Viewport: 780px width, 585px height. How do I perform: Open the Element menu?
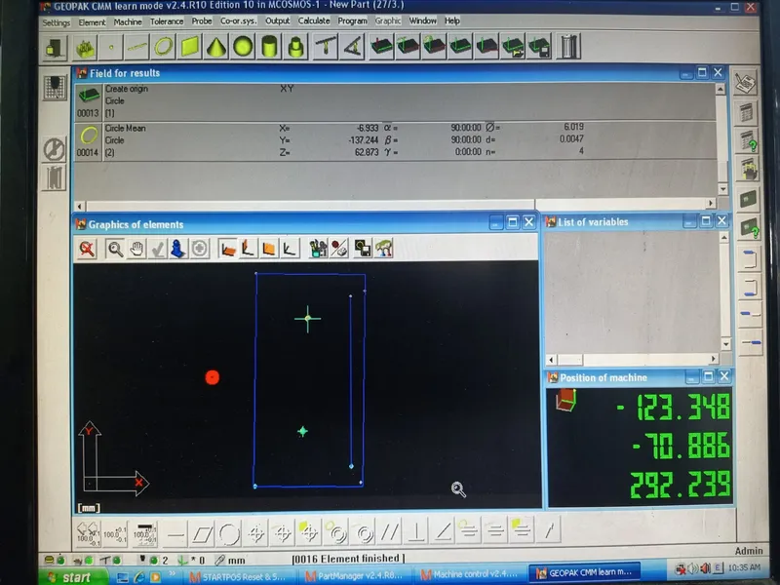tap(92, 22)
